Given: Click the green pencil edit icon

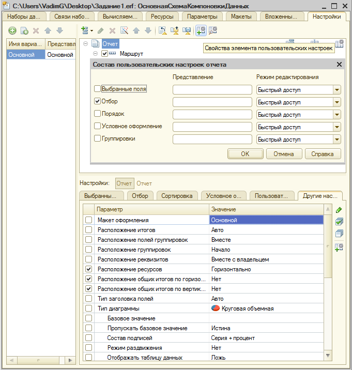Looking at the screenshot, I should pyautogui.click(x=339, y=210).
